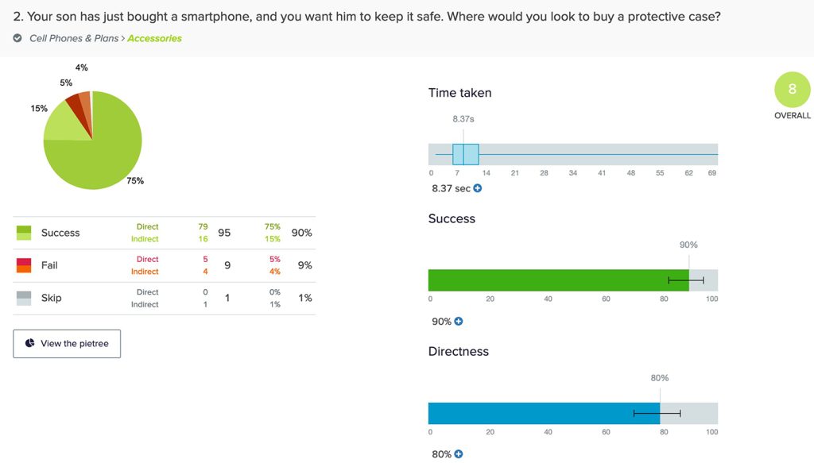Click the Fail row label in table
Viewport: 814px width, 463px height.
49,265
